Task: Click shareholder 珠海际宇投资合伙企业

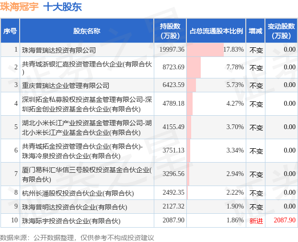Action: pyautogui.click(x=71, y=221)
